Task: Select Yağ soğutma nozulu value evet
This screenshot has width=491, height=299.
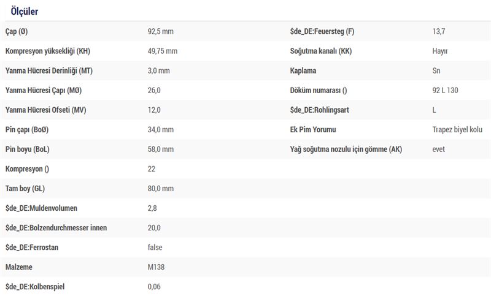Action: pos(438,149)
